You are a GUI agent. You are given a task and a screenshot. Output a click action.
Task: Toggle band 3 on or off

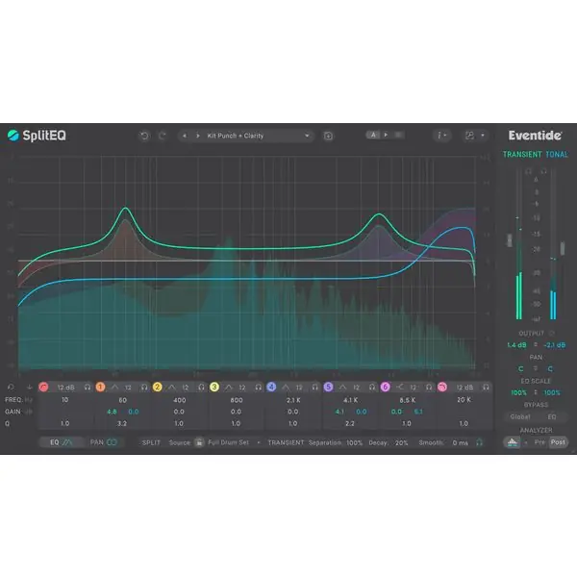click(x=214, y=388)
